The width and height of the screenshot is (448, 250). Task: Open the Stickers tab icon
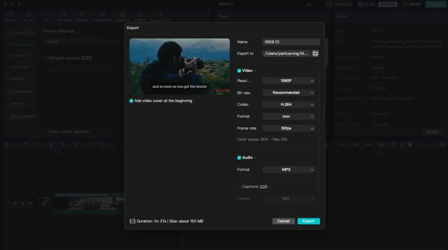point(64,14)
